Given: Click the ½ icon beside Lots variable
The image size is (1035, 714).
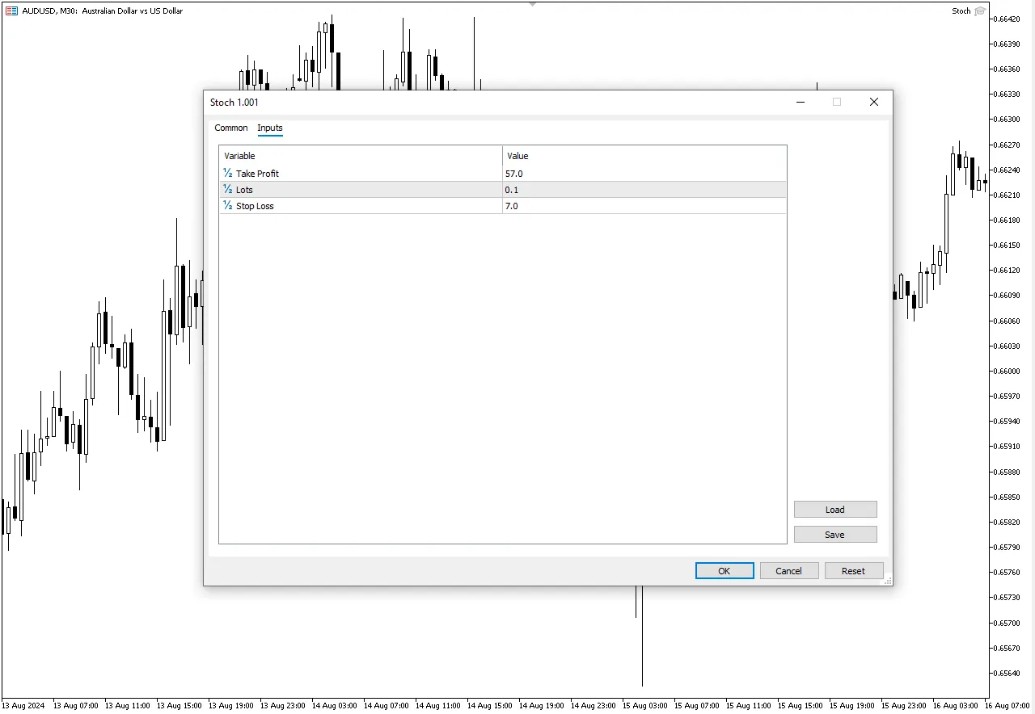Looking at the screenshot, I should (226, 189).
